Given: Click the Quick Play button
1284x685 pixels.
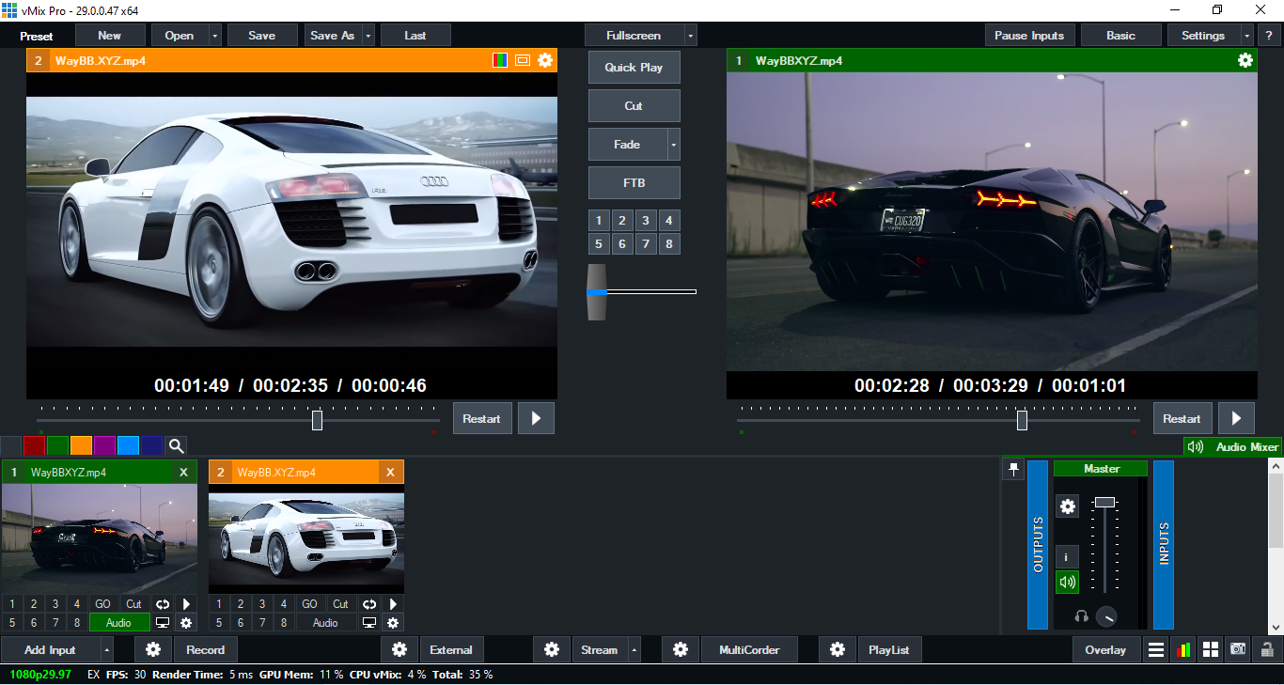Looking at the screenshot, I should click(634, 68).
